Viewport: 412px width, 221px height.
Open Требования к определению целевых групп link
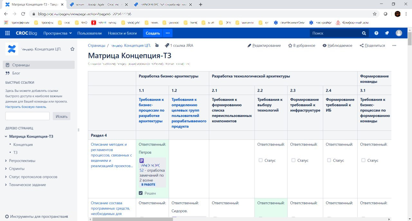coord(189,113)
